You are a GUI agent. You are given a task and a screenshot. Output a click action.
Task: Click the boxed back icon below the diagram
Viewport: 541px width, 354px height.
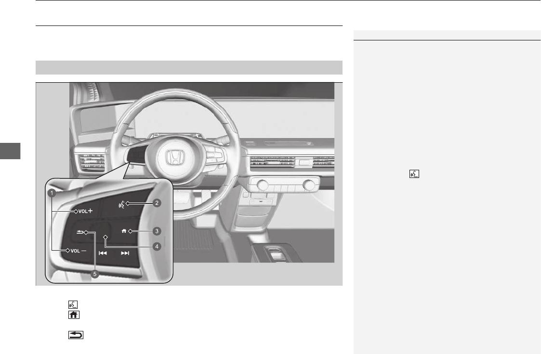[x=76, y=335]
